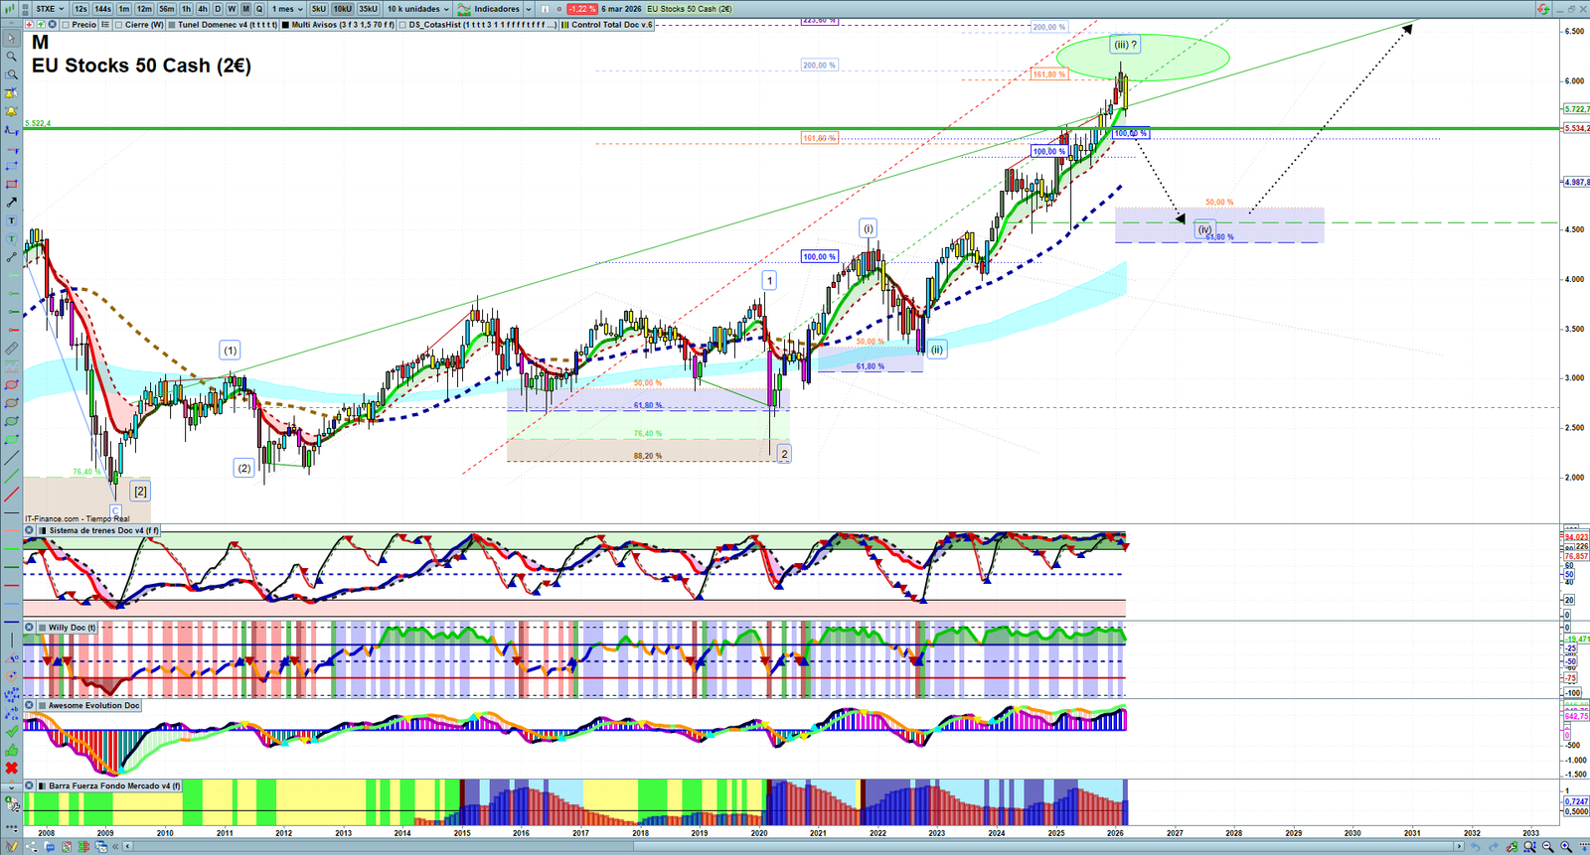The height and width of the screenshot is (855, 1590).
Task: Select the green thumbs-up marker tool
Action: (11, 751)
